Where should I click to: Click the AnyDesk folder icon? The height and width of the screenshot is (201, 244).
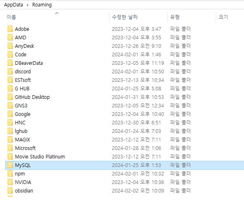[x=10, y=46]
